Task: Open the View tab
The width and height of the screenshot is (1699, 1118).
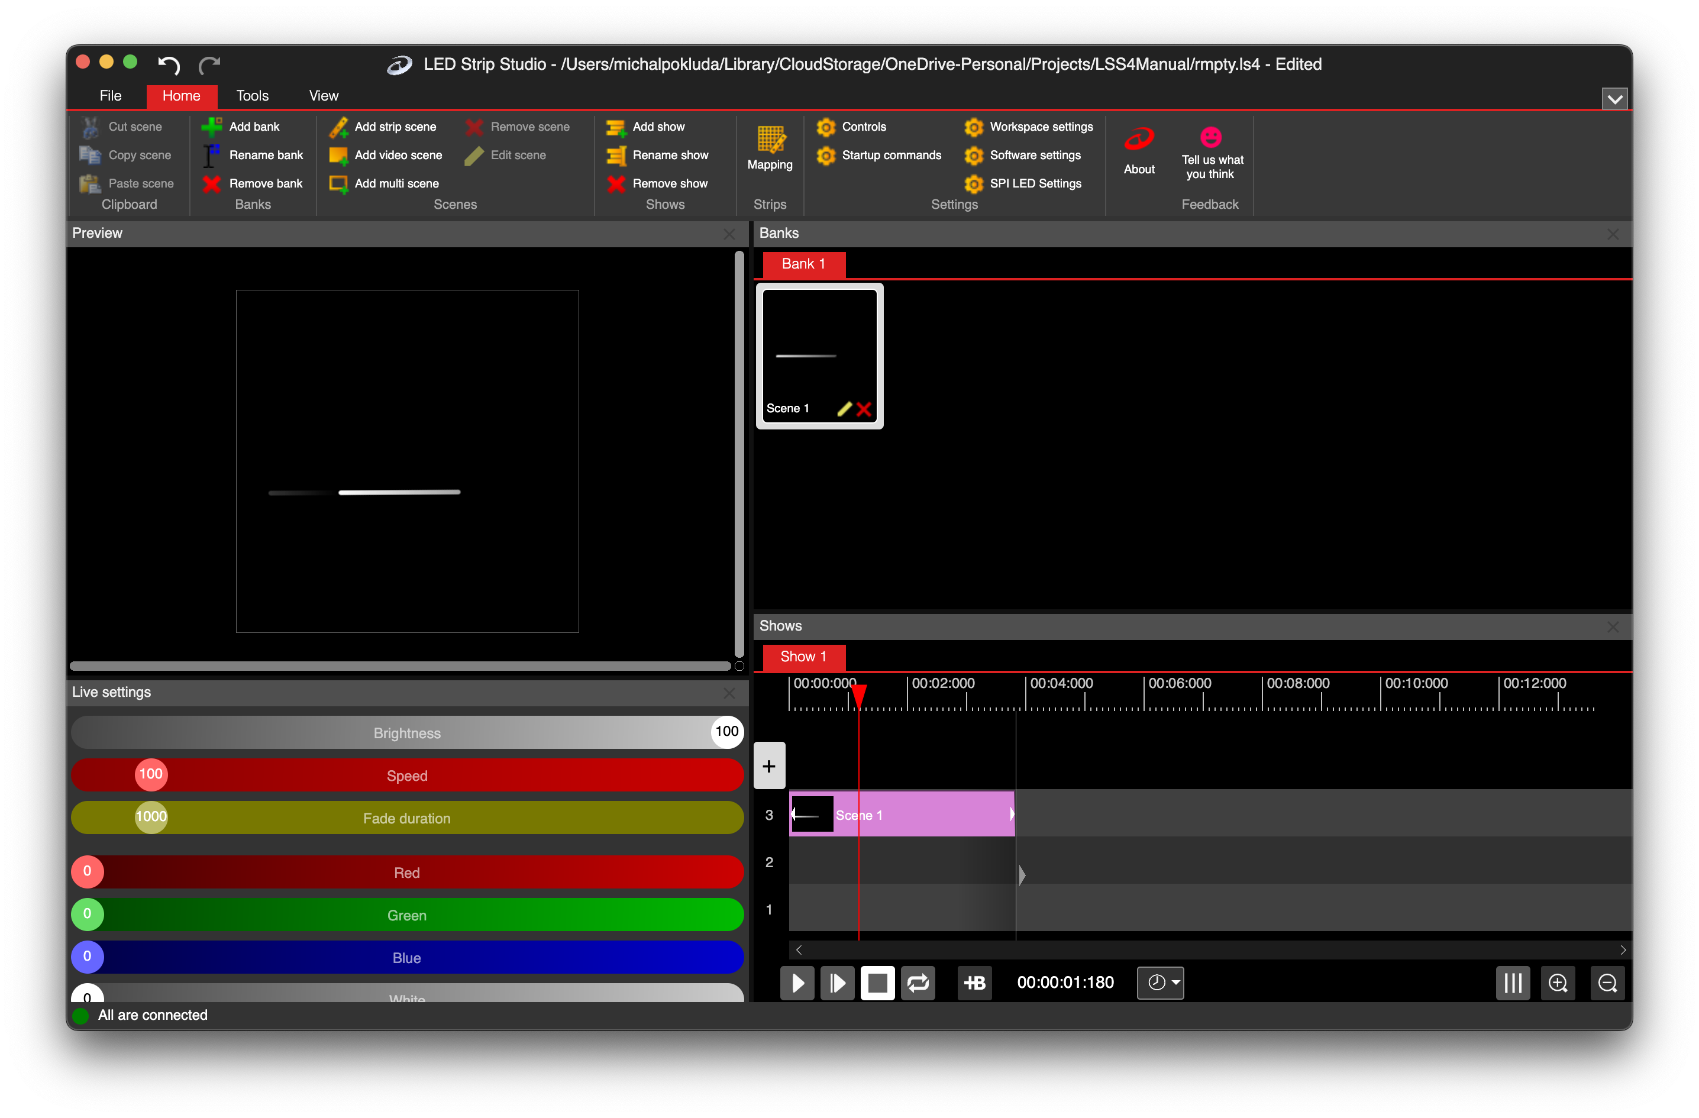Action: [324, 96]
